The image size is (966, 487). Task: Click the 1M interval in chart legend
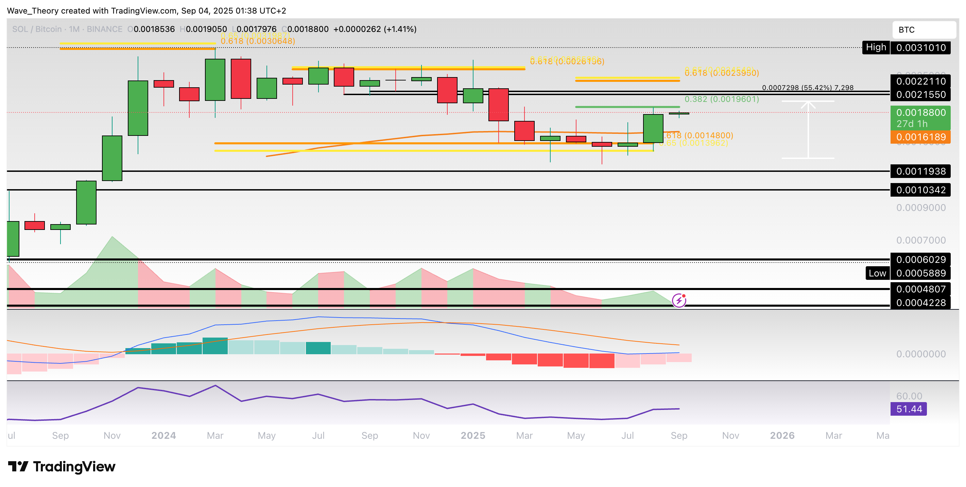74,29
